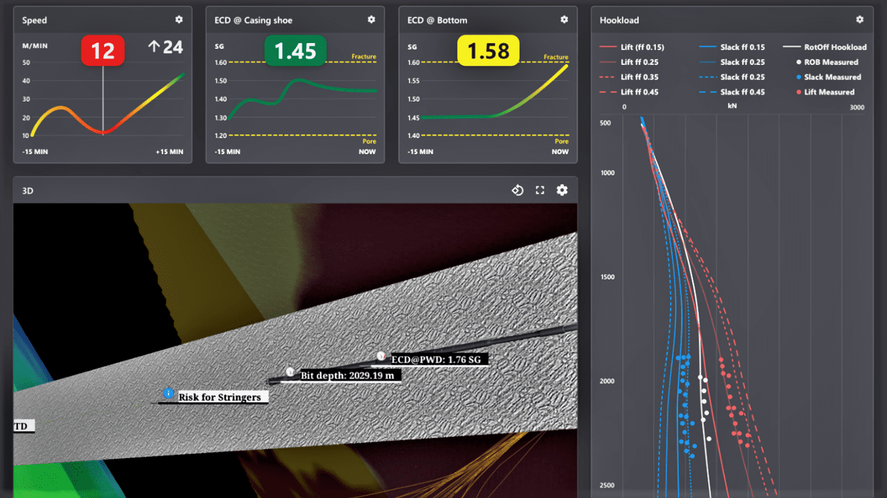This screenshot has height=498, width=887.
Task: Click NOW label in ECD Bottom chart
Action: [560, 152]
